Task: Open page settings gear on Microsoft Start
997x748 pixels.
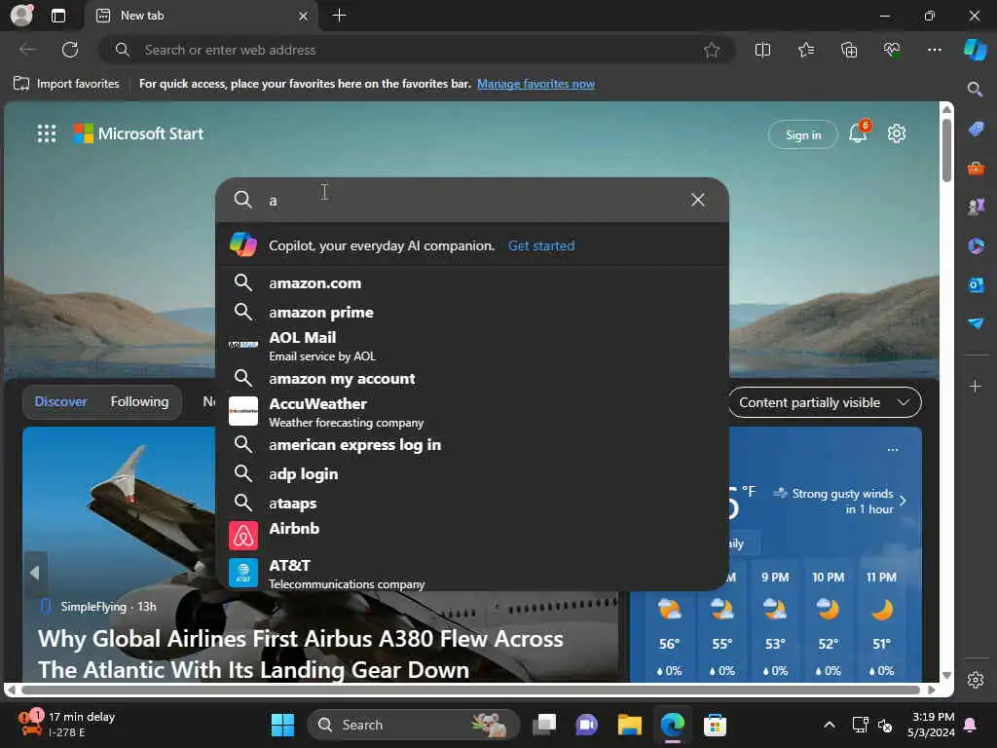Action: tap(897, 133)
